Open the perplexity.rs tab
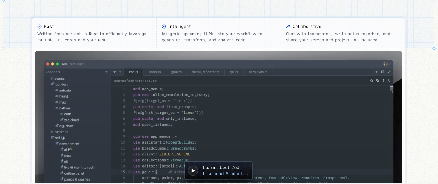The height and width of the screenshot is (184, 438). 258,72
